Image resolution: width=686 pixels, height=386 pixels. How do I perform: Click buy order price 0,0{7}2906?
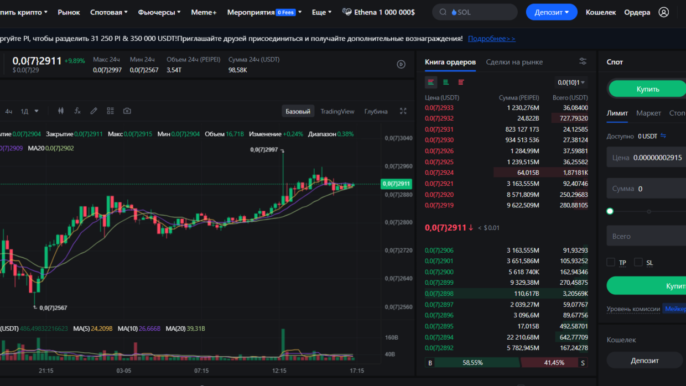coord(439,251)
